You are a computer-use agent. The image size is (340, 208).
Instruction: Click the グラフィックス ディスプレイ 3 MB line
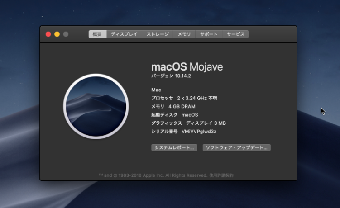coord(189,123)
